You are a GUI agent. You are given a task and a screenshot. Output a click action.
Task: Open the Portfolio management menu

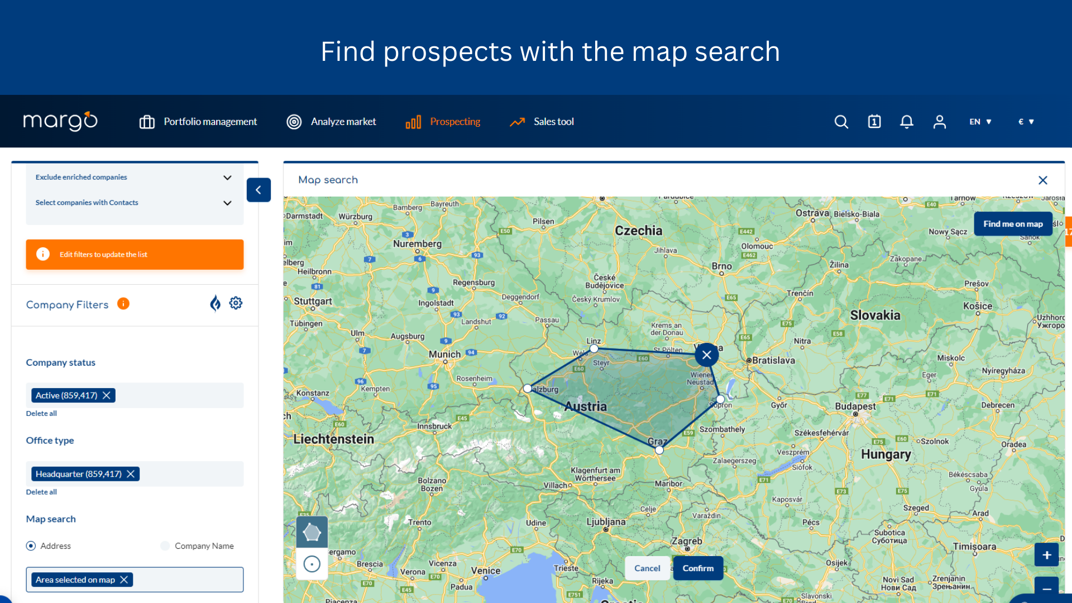198,122
